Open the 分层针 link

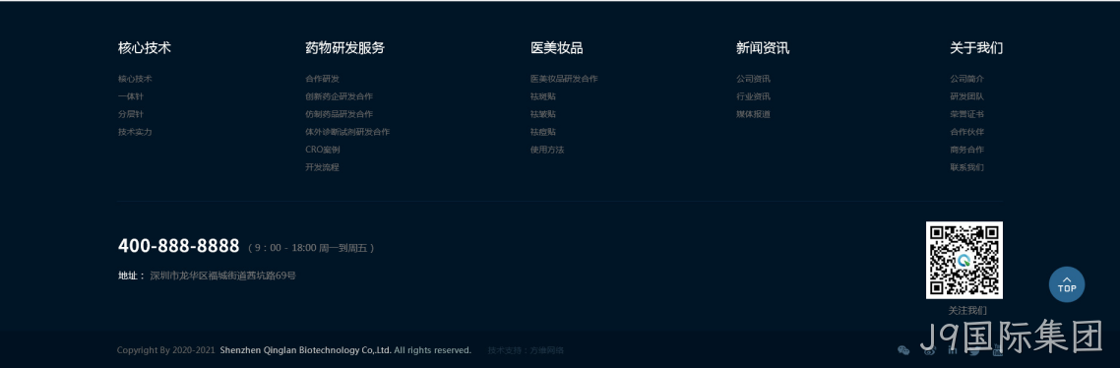(131, 114)
